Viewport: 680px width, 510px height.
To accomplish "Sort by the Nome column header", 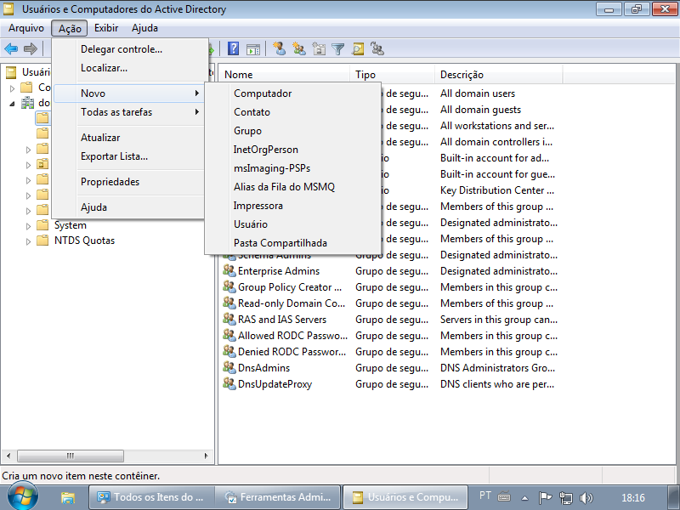I will [285, 75].
